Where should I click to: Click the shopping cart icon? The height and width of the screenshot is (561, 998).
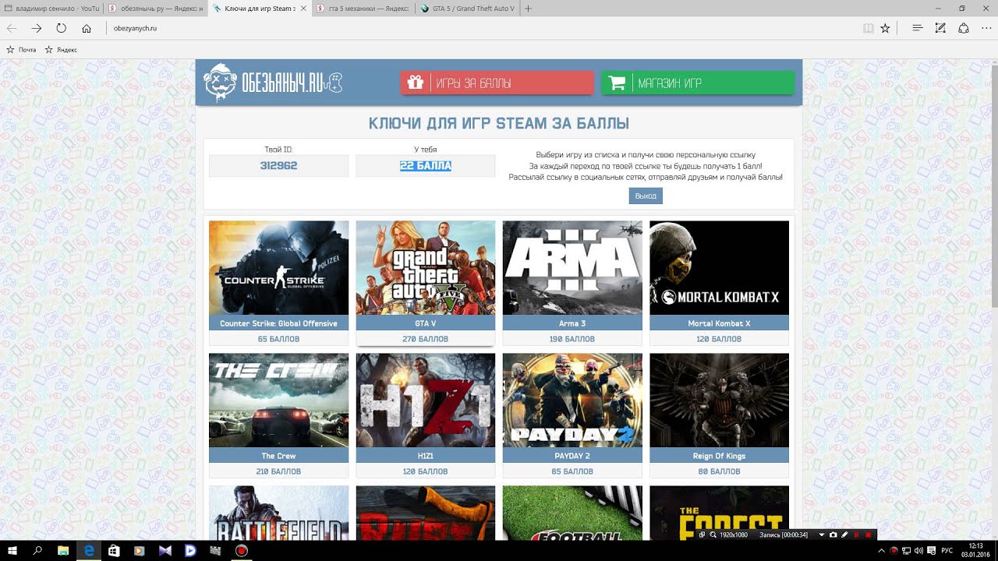617,83
